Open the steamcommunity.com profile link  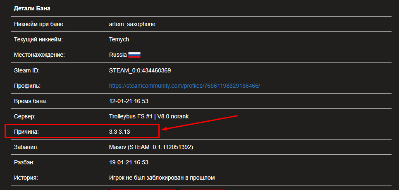pos(184,86)
